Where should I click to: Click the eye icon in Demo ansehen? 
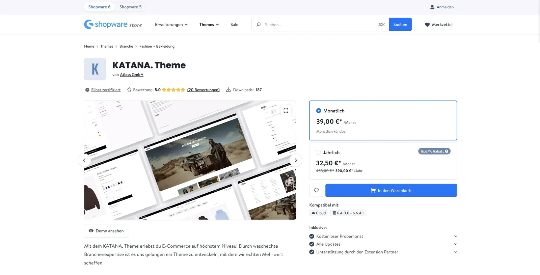coord(91,231)
